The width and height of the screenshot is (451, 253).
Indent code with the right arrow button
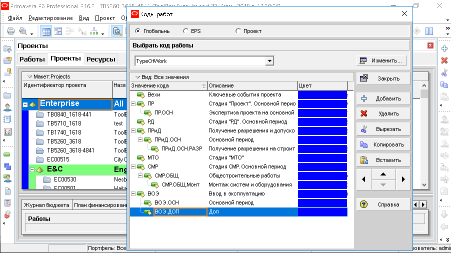pyautogui.click(x=403, y=179)
